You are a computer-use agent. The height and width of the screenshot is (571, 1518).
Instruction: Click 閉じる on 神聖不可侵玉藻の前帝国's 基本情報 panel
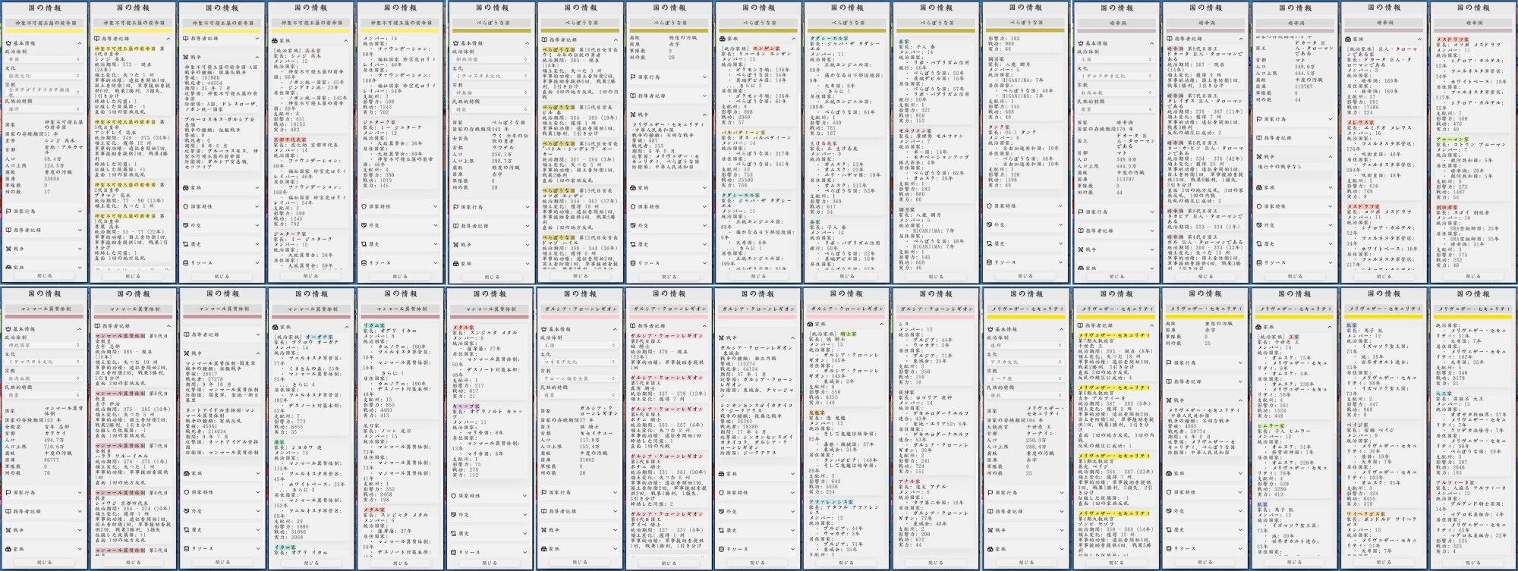pos(44,276)
